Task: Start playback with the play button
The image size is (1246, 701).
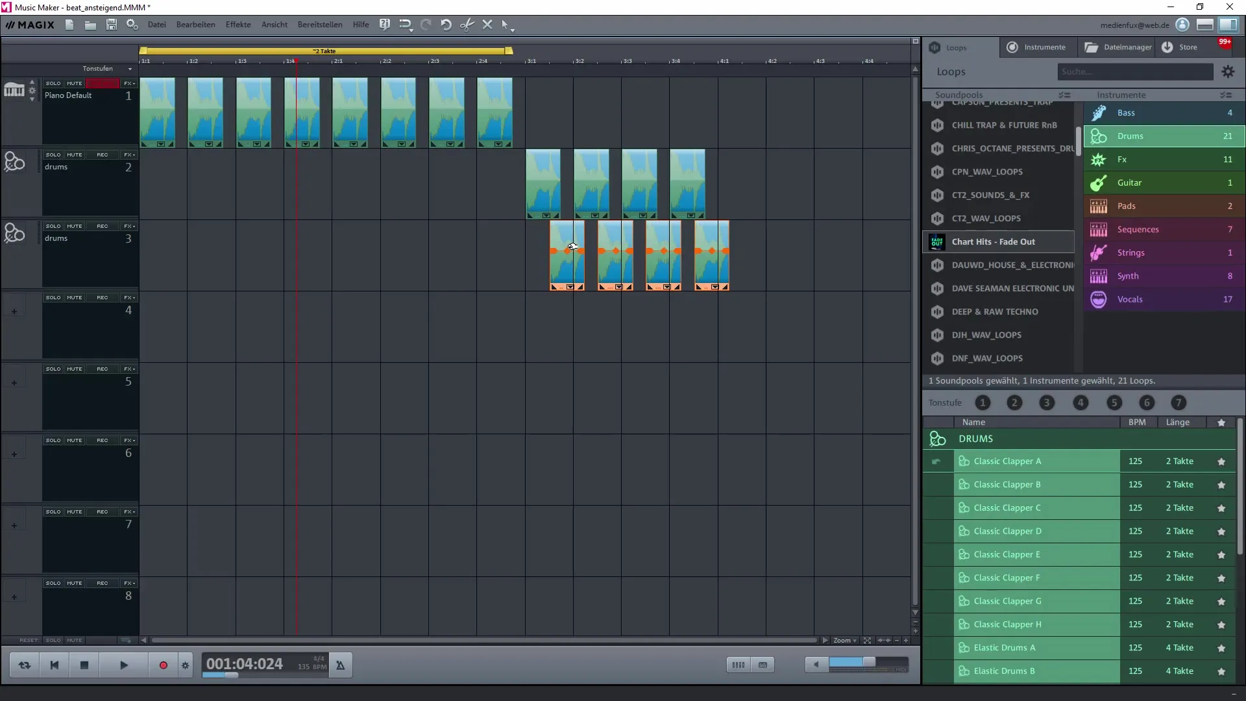Action: 124,665
